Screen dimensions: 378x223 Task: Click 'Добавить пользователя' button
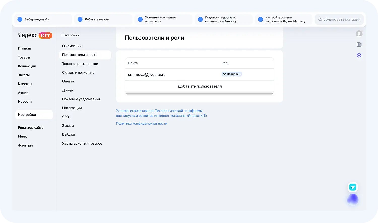(200, 86)
